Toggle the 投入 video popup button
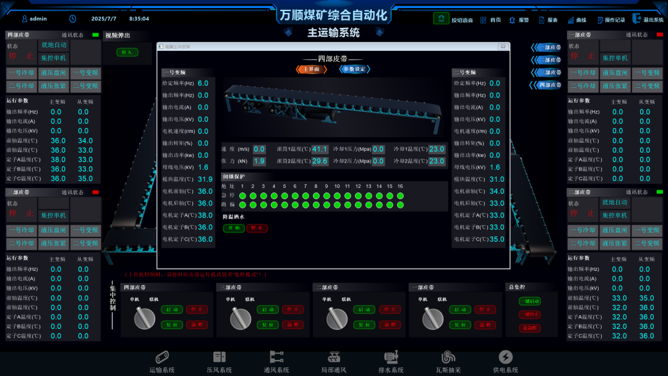The image size is (668, 376). (x=127, y=53)
